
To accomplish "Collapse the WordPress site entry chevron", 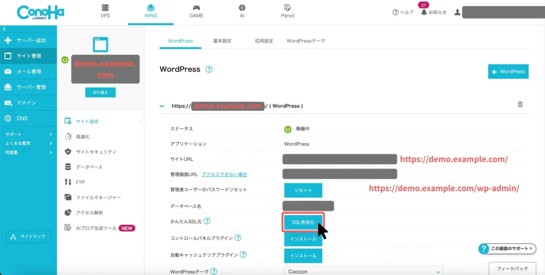I will click(x=162, y=106).
